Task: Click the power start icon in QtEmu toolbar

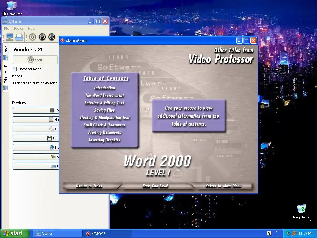Action: click(32, 37)
